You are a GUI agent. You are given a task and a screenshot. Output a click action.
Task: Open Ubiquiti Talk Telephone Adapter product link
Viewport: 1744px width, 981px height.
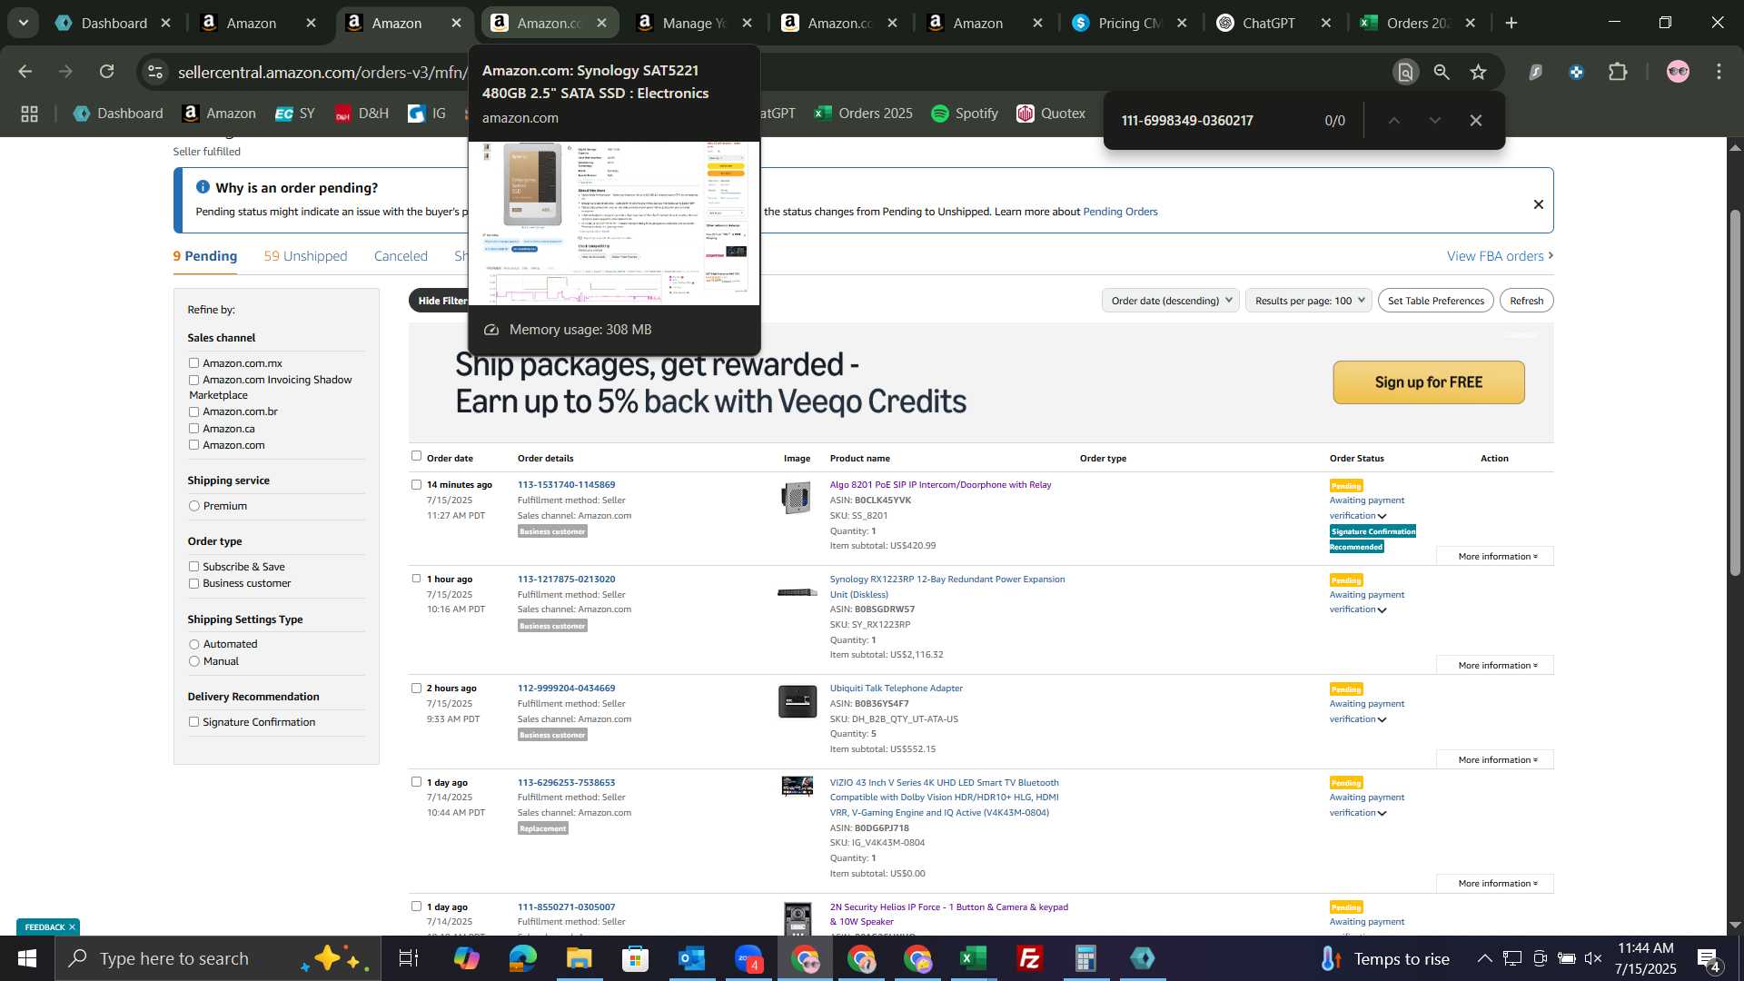896,689
